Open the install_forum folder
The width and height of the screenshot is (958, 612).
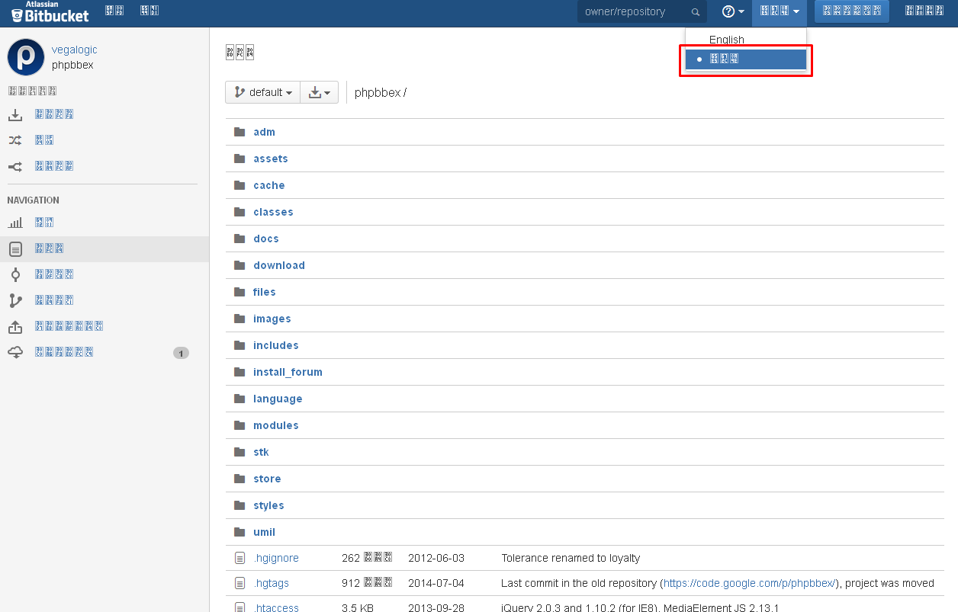288,372
